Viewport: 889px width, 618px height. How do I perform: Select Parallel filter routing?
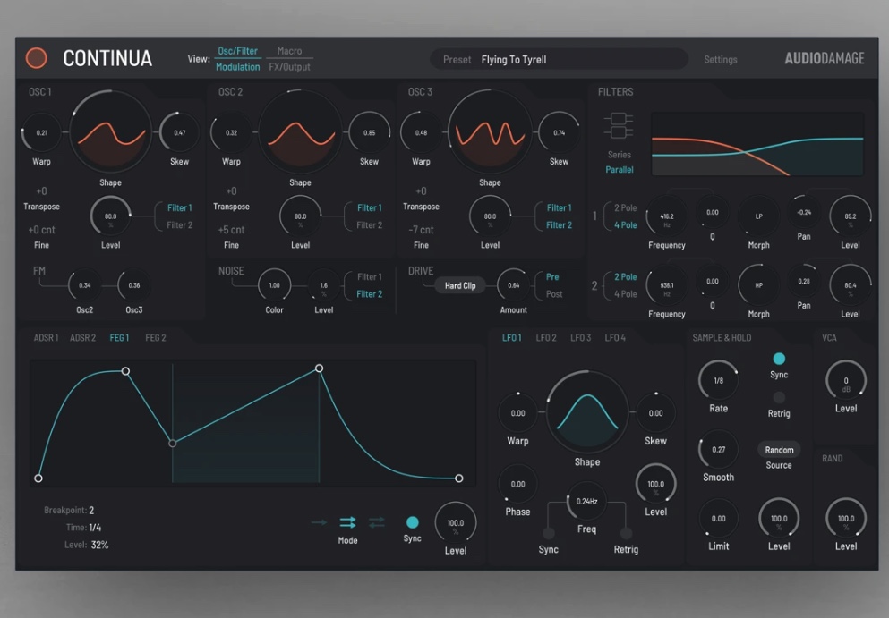[x=620, y=169]
